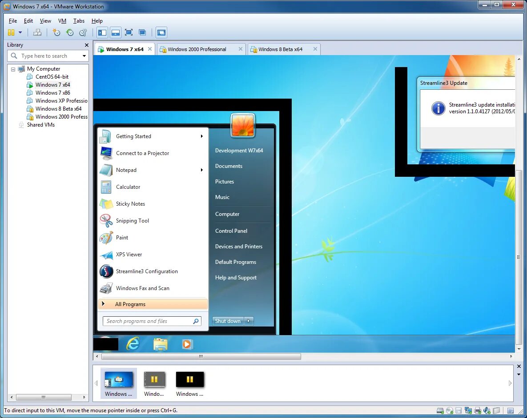Select Windows XP Professional in the library
This screenshot has height=418, width=527.
(61, 101)
